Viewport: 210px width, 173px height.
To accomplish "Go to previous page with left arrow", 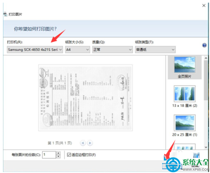I will click(x=83, y=143).
